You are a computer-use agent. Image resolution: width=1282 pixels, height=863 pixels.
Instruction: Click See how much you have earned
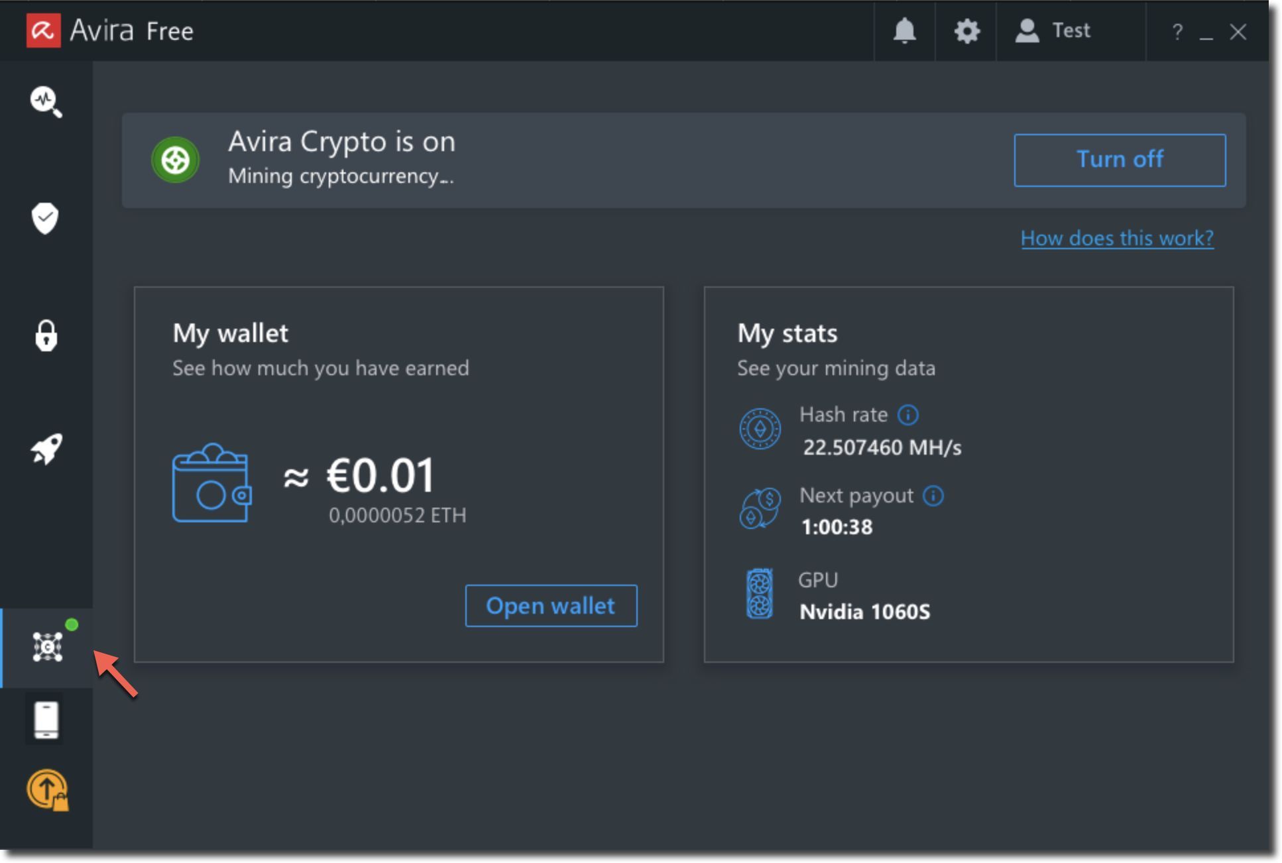click(321, 368)
